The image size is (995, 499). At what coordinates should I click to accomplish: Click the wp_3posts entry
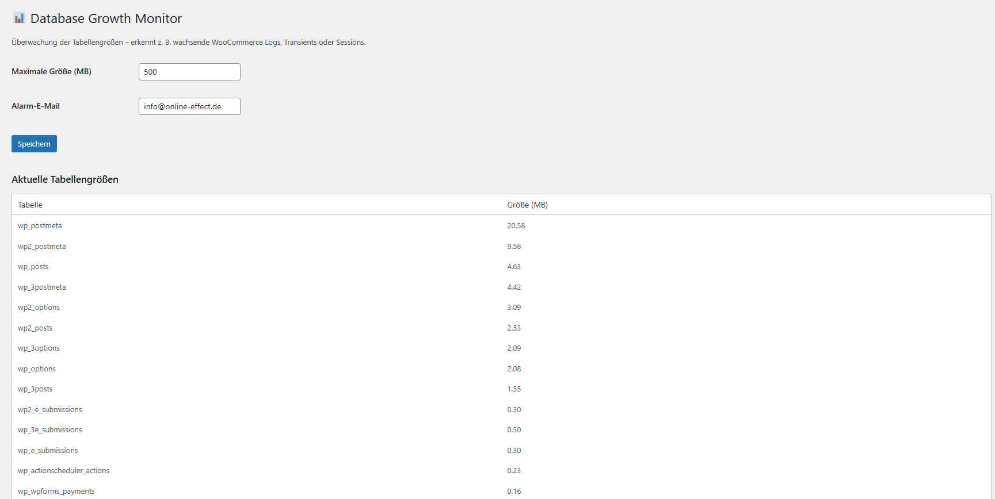tap(35, 389)
